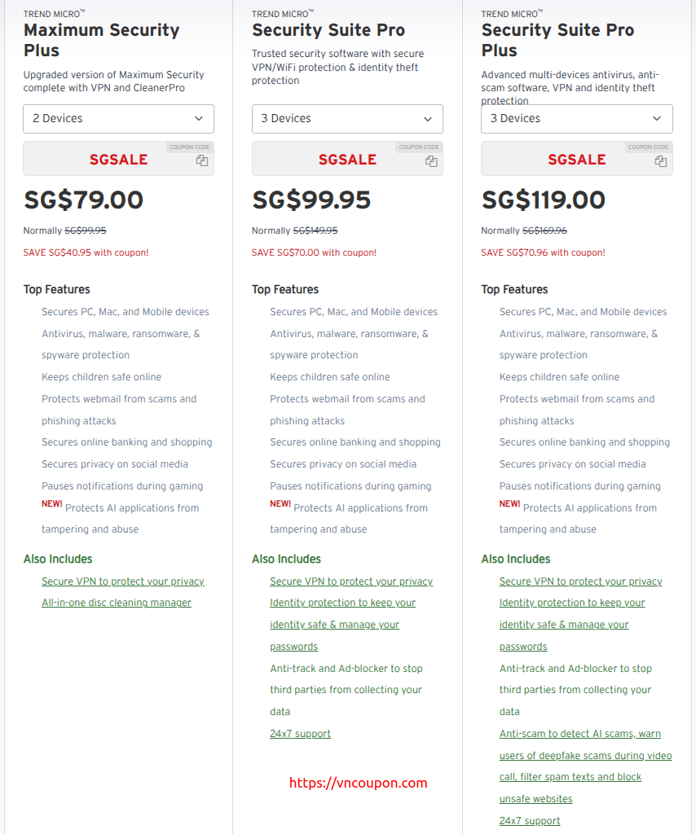Open the Secure VPN link in Security Suite Pro
Viewport: 696px width, 834px height.
point(351,582)
